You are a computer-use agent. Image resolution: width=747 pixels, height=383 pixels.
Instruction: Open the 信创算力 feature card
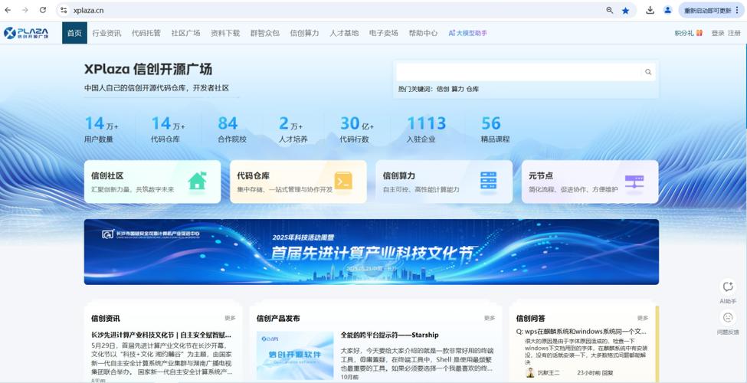pos(444,182)
